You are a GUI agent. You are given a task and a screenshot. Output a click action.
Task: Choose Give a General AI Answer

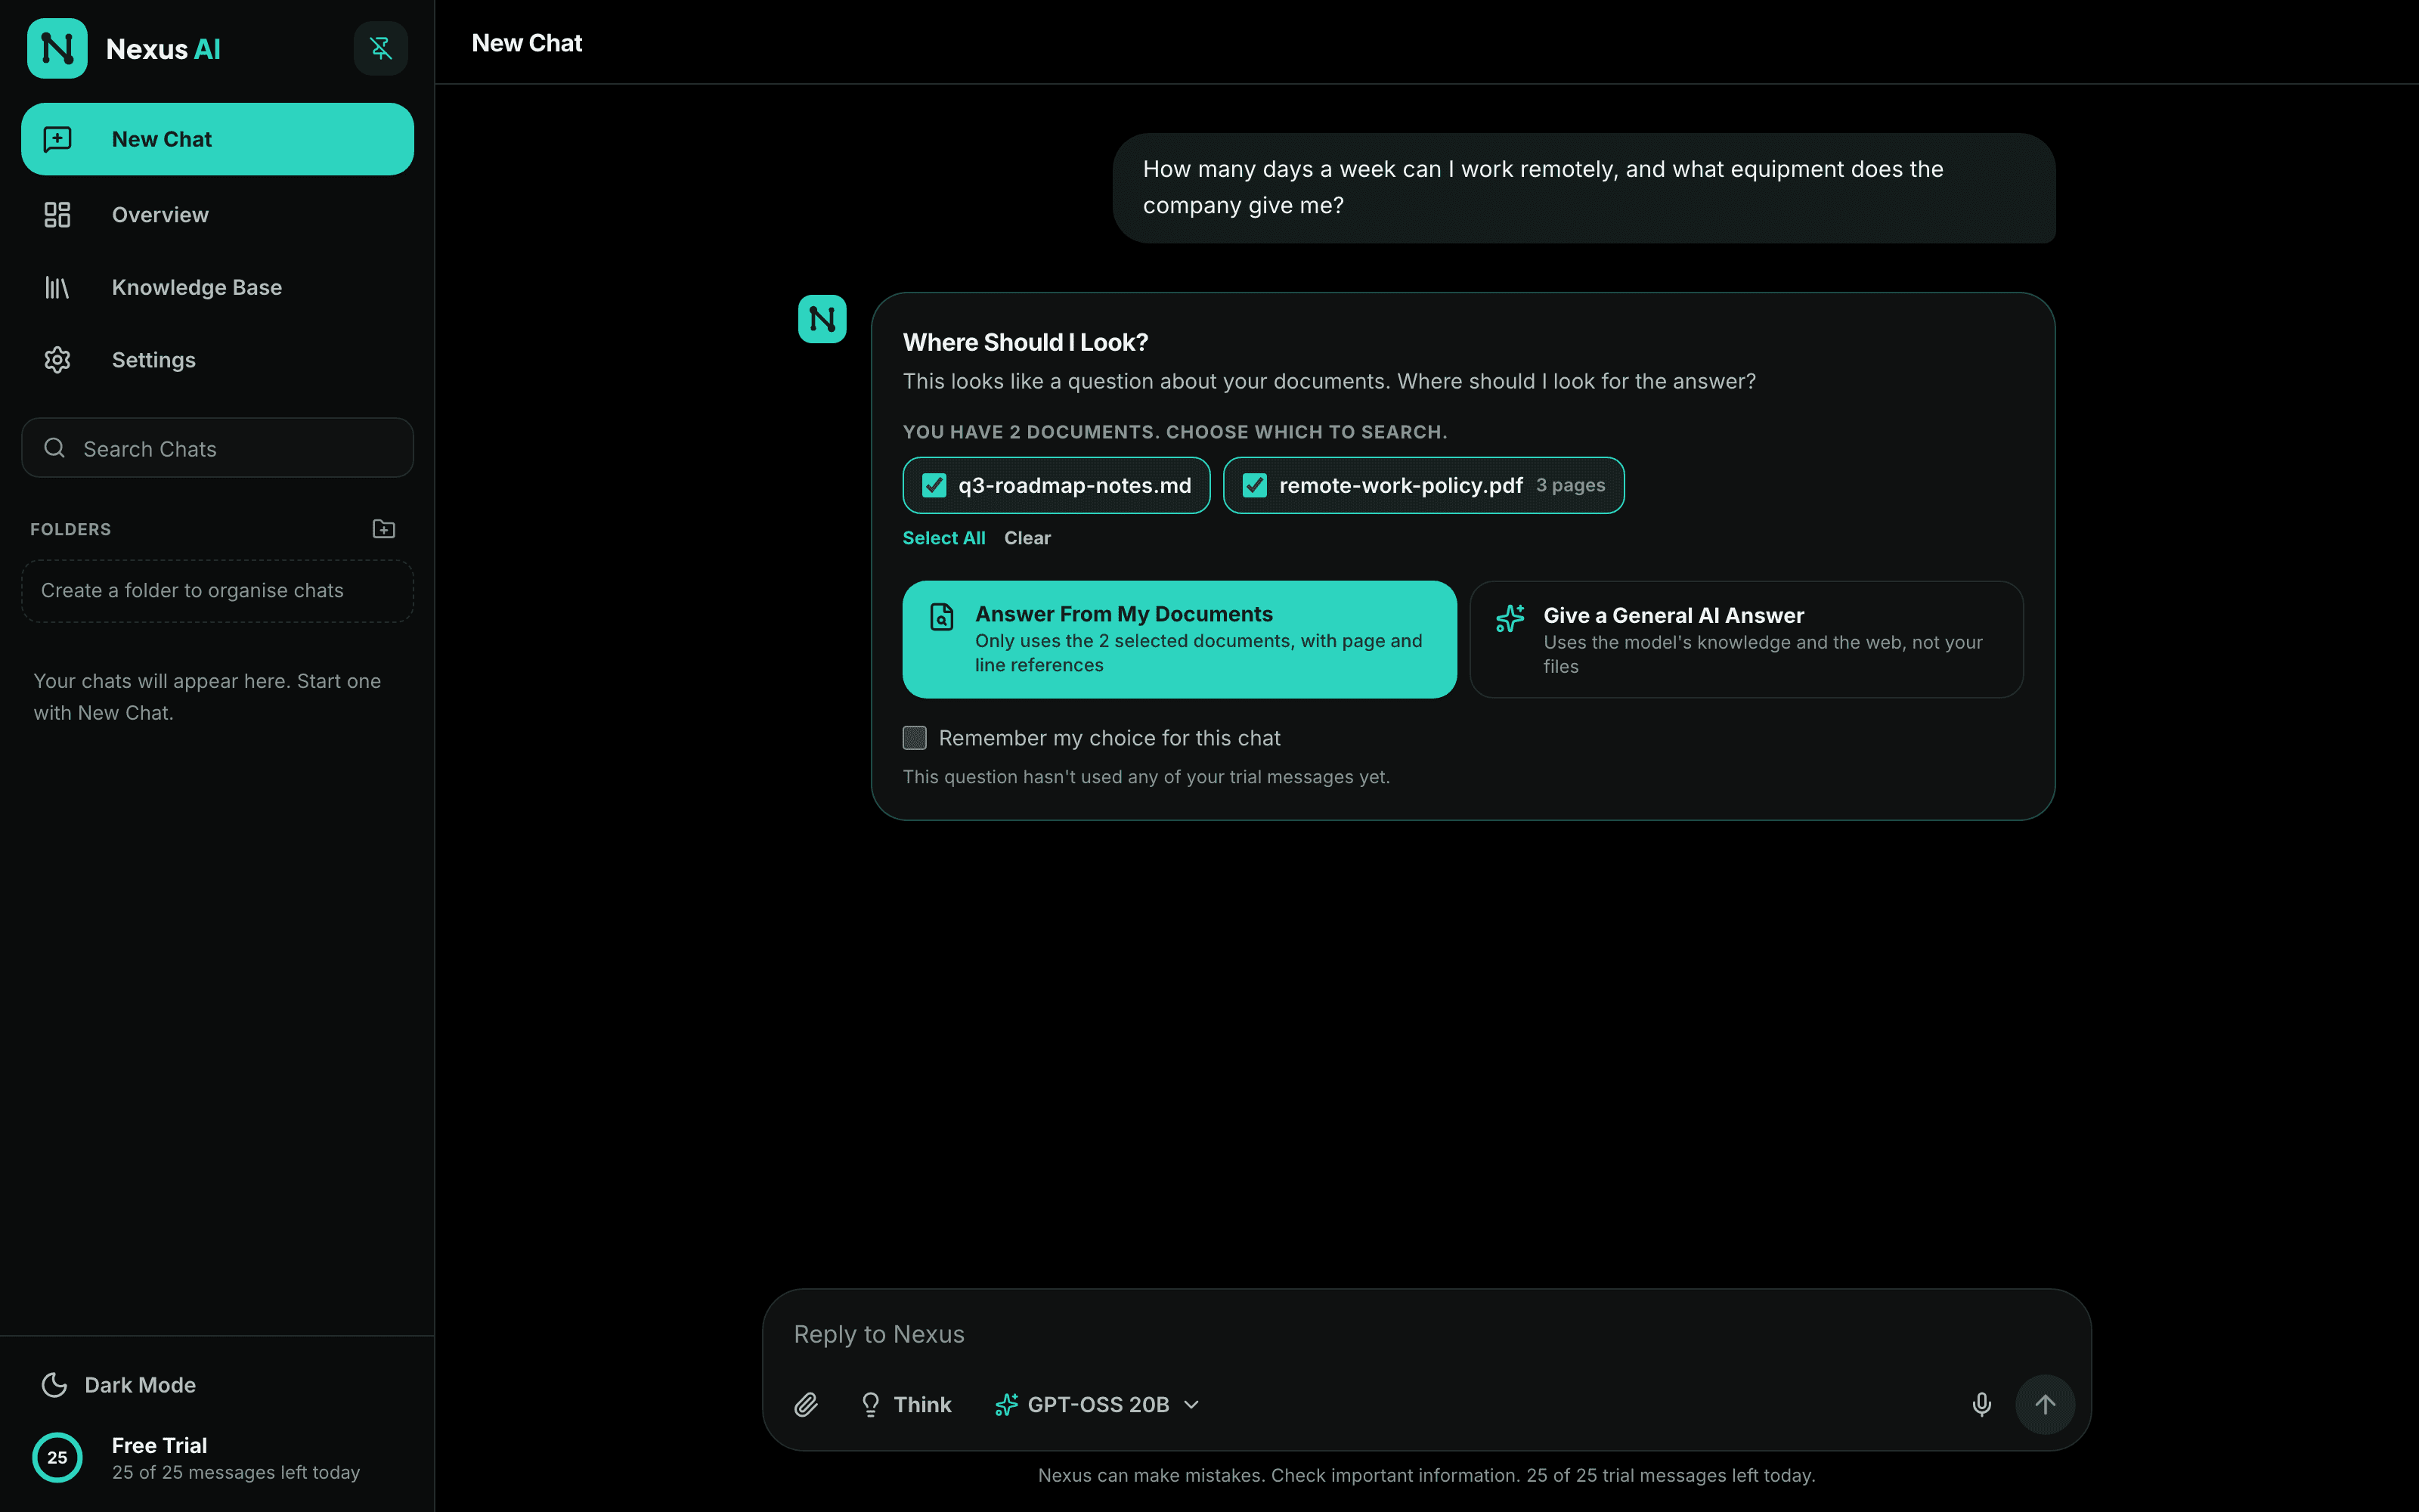[x=1746, y=639]
